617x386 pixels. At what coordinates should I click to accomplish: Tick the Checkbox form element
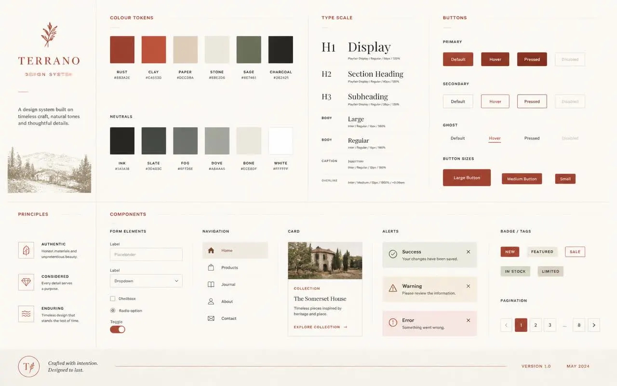113,299
